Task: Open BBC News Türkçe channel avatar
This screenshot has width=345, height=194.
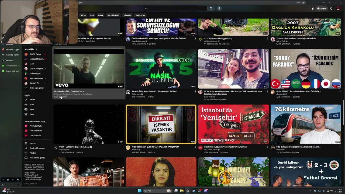Action: coord(200,148)
